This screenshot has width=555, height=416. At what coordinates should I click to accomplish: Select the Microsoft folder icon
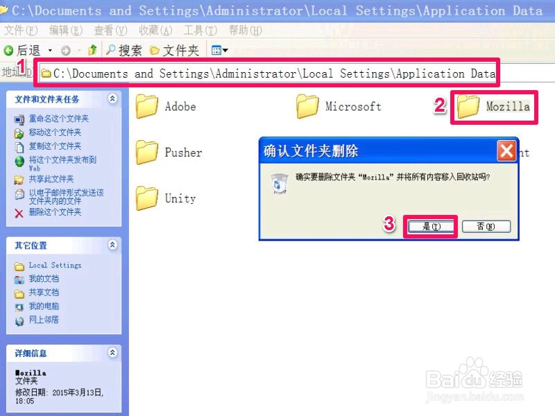pos(307,107)
